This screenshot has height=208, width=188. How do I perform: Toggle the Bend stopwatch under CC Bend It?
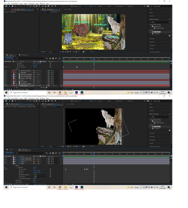(x=20, y=169)
